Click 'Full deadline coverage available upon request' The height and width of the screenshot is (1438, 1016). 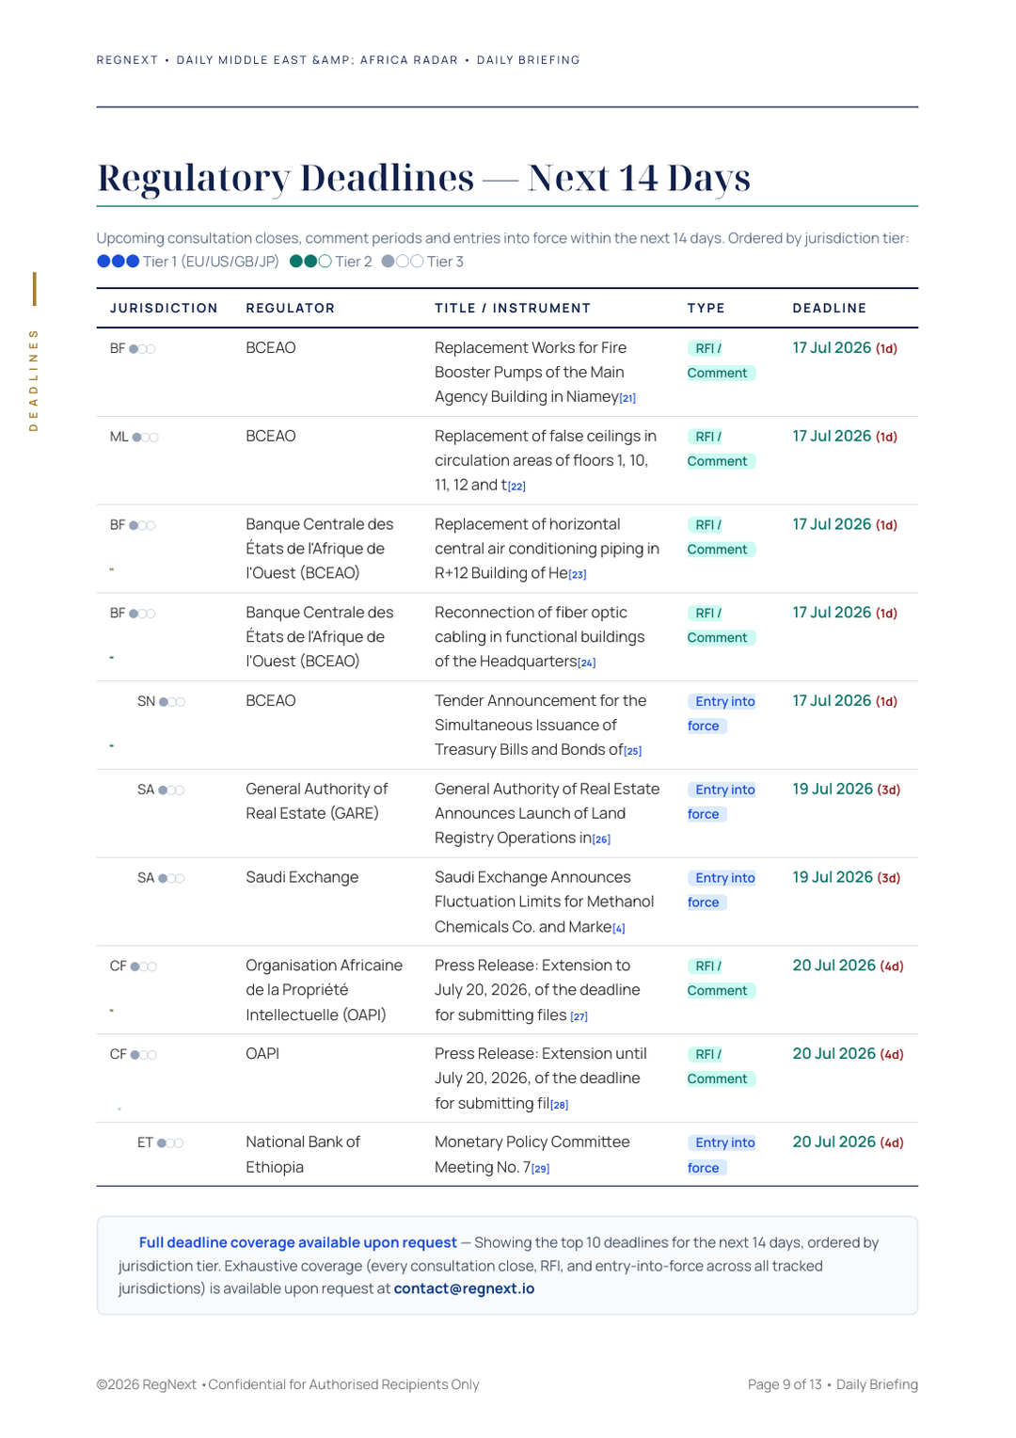297,1242
